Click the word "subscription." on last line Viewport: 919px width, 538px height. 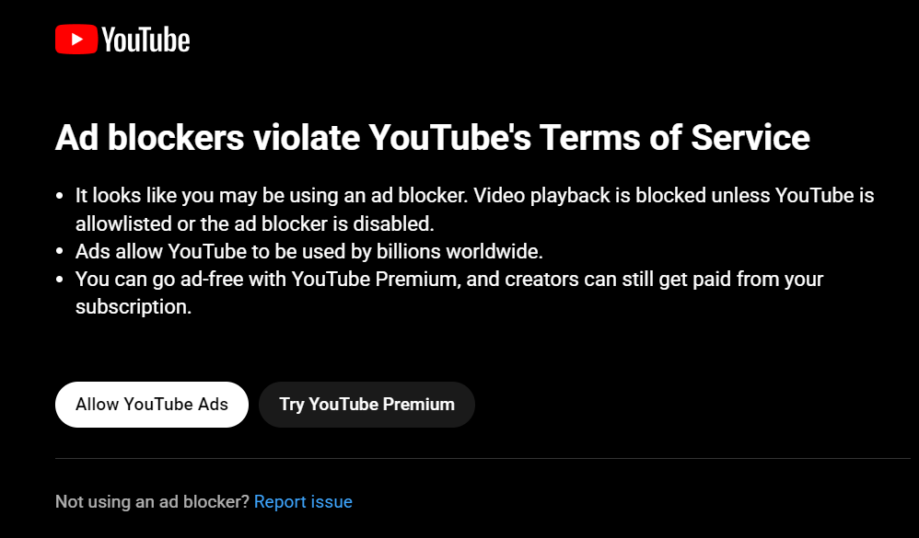point(134,307)
